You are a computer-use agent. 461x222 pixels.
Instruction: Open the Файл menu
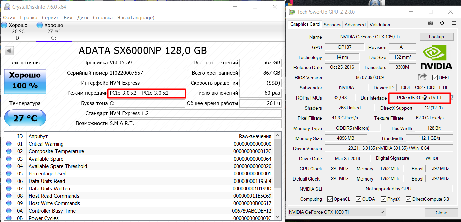[9, 18]
